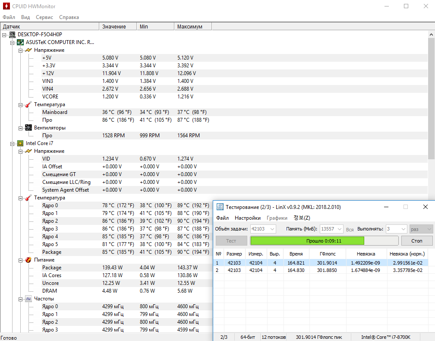Screen dimensions: 435x341
Task: Click the Intel Core i7 Напряжение voltage icon
Action: click(x=28, y=151)
